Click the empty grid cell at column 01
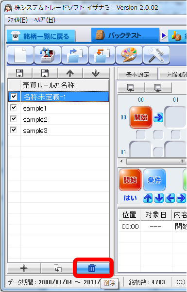Screen dimensions: 187x292 (176, 117)
